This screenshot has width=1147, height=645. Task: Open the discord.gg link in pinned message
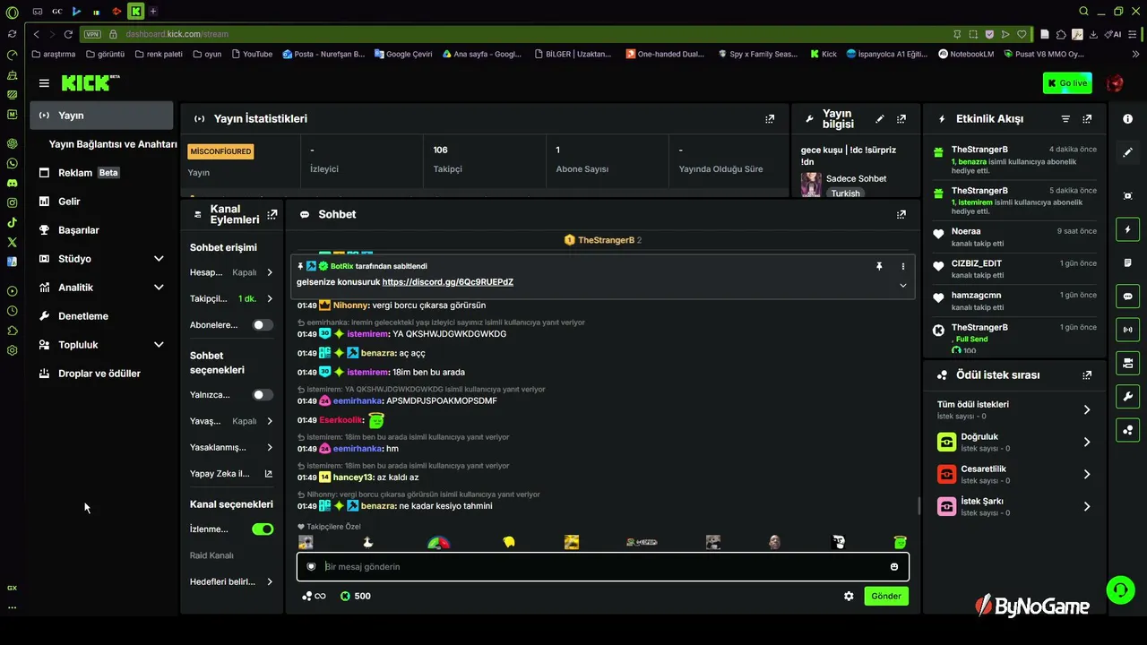pos(448,282)
